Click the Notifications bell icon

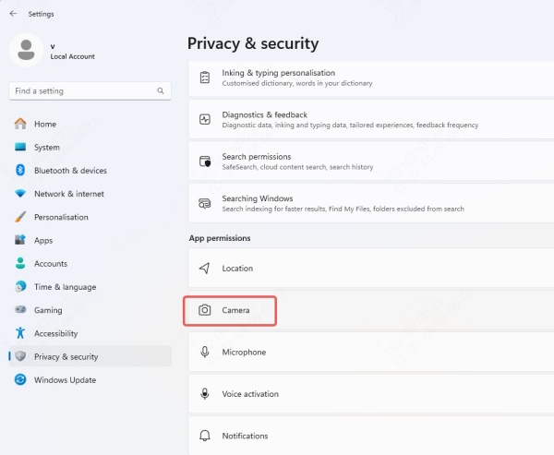(x=205, y=436)
